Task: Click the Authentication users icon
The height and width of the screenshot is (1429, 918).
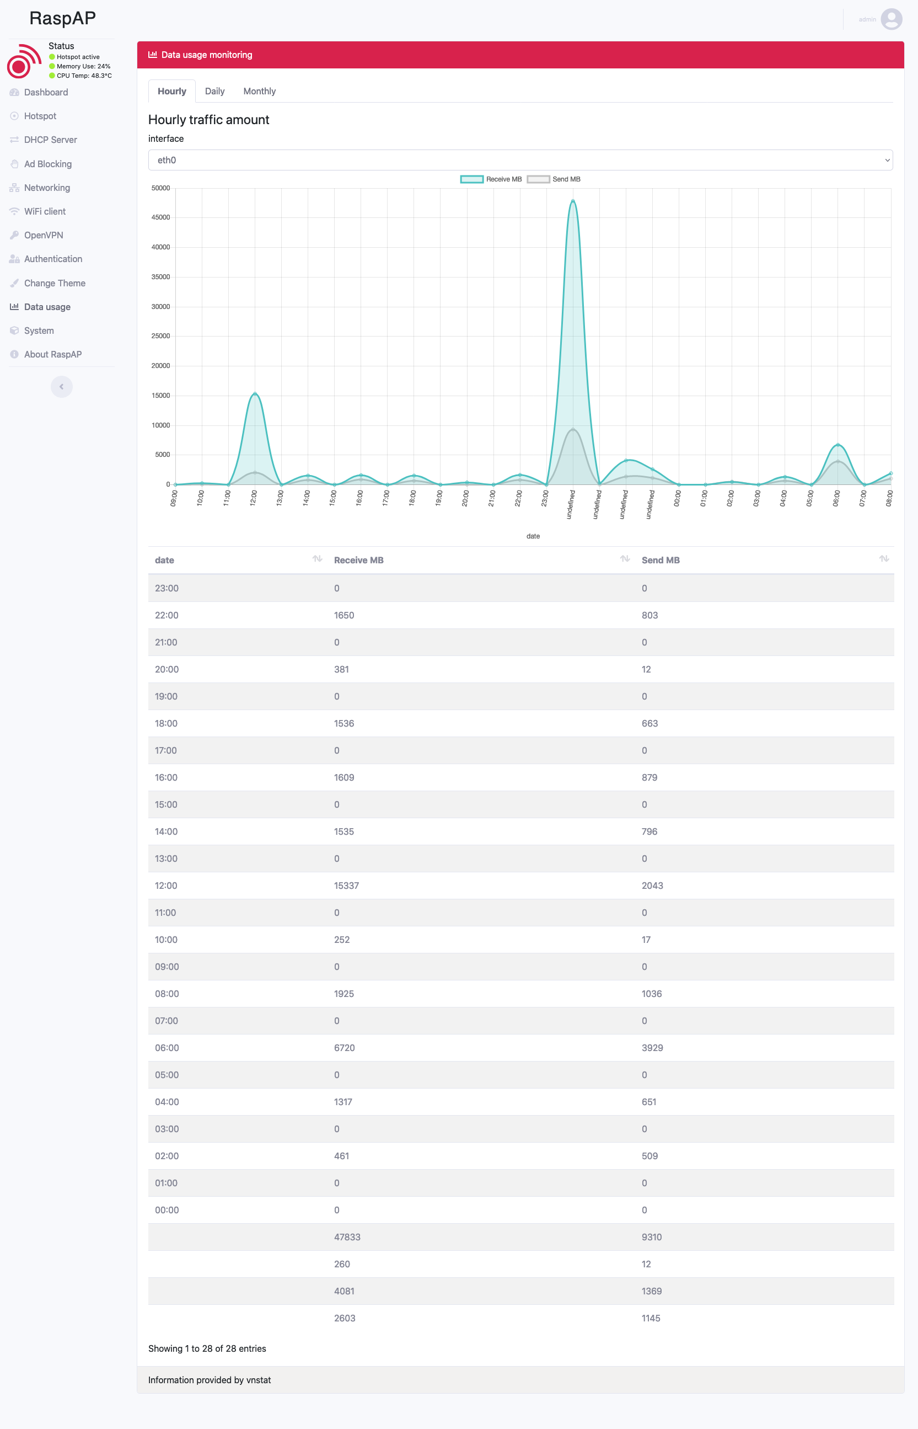Action: (x=14, y=259)
